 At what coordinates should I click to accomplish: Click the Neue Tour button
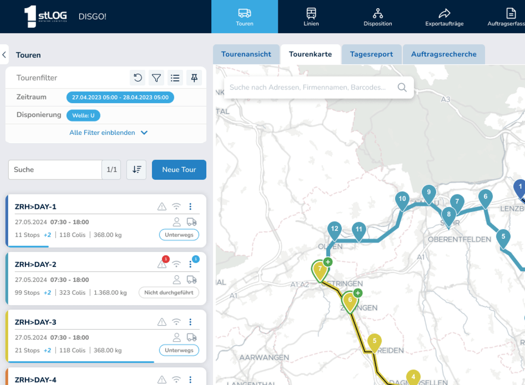pyautogui.click(x=179, y=170)
